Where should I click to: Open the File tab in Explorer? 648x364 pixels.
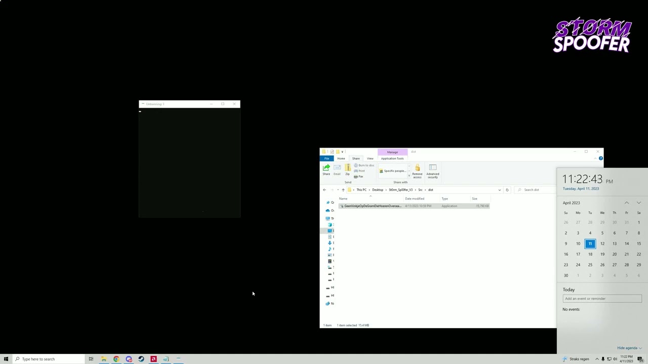pos(327,158)
